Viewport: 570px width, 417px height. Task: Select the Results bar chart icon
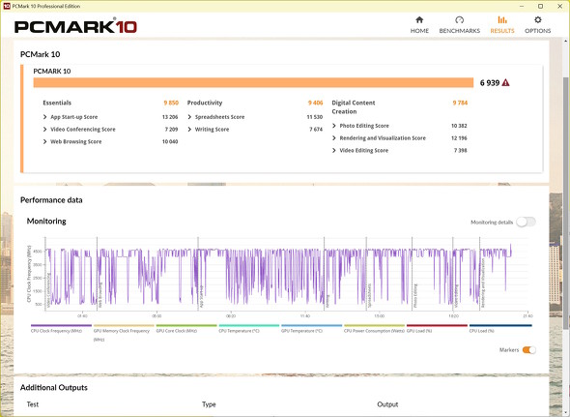pos(502,19)
